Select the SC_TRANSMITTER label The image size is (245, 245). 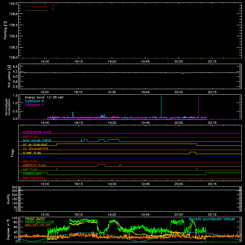tap(36, 149)
